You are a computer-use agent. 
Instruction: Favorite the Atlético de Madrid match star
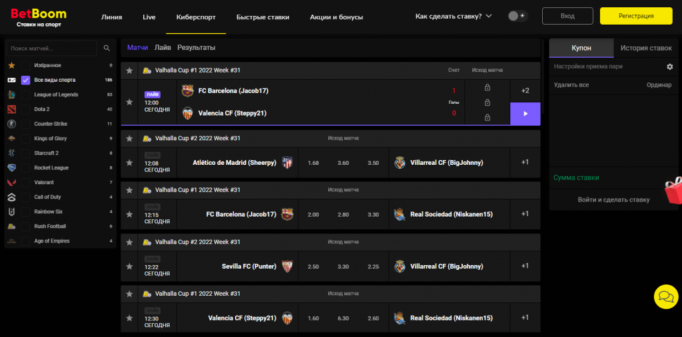click(x=130, y=162)
